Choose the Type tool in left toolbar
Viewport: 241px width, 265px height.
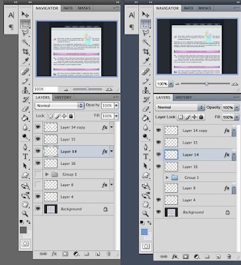[x=25, y=156]
